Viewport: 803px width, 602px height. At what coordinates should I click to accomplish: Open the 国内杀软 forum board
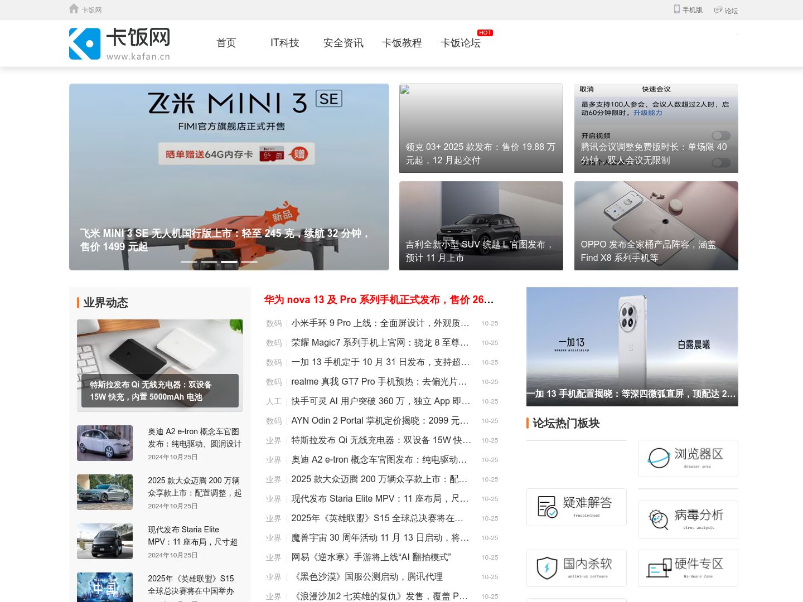[x=577, y=569]
